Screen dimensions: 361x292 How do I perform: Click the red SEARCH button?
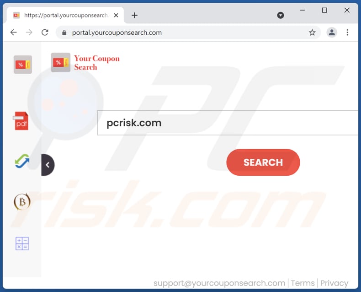pos(263,162)
